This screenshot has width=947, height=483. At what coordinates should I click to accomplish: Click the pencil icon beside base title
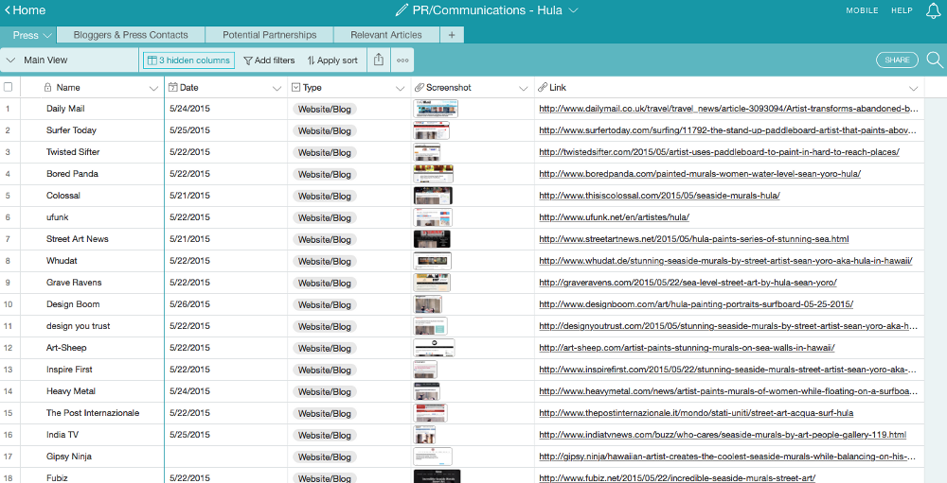coord(401,10)
